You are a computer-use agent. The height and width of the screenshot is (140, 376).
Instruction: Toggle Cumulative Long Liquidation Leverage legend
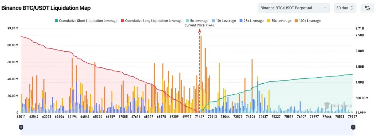(x=152, y=21)
